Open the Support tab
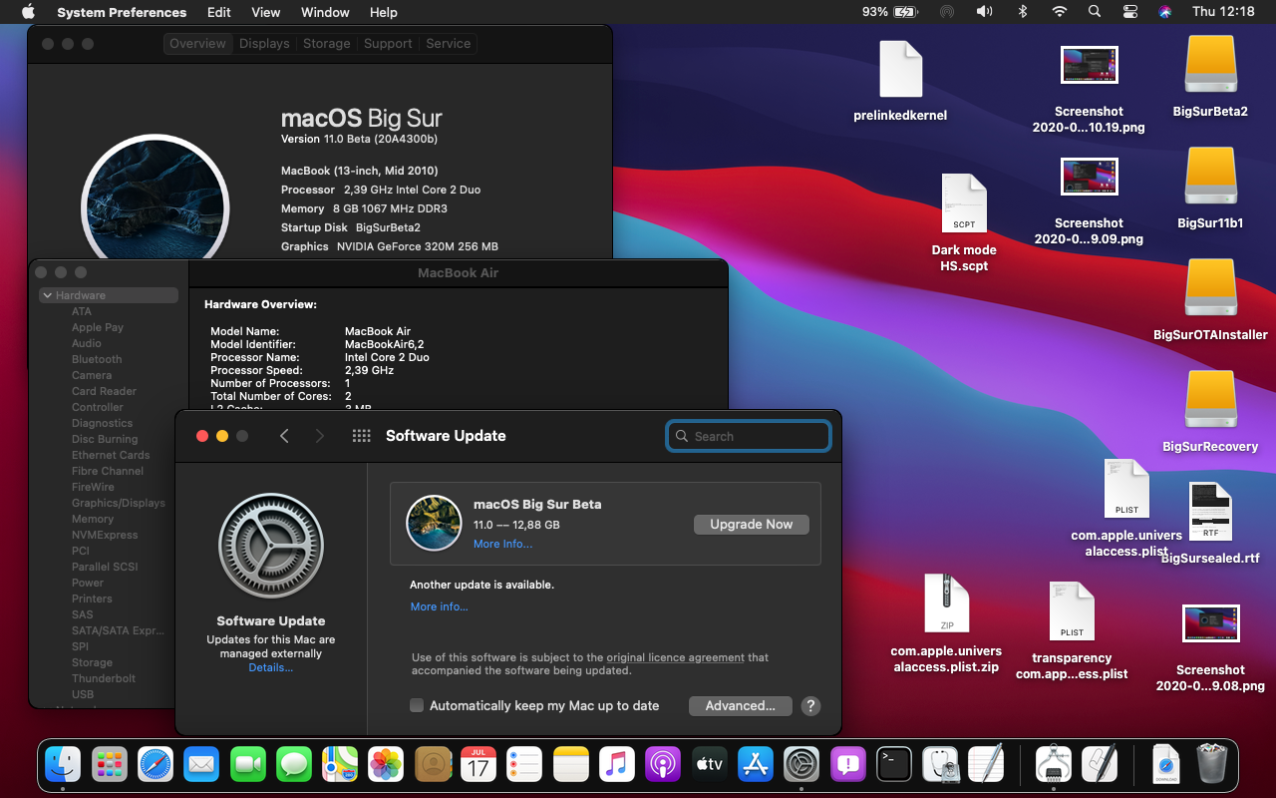This screenshot has width=1276, height=798. tap(388, 44)
